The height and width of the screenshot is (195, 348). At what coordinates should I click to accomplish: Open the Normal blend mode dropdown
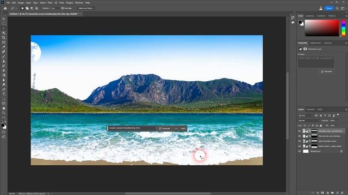pyautogui.click(x=309, y=120)
